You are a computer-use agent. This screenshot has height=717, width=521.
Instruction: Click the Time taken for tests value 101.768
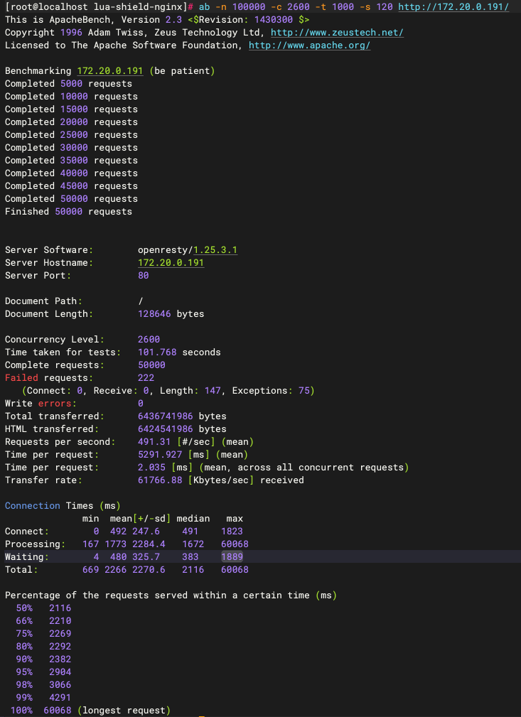[x=157, y=352]
